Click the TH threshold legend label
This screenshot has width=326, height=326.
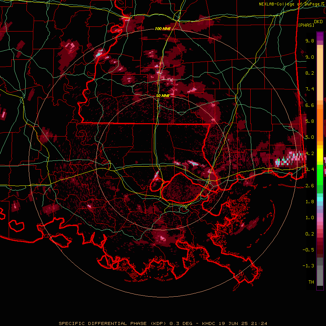311,282
